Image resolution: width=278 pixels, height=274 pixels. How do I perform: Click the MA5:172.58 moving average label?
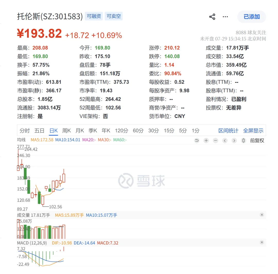42,140
